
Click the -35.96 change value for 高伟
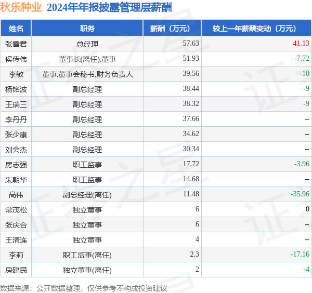click(x=300, y=194)
